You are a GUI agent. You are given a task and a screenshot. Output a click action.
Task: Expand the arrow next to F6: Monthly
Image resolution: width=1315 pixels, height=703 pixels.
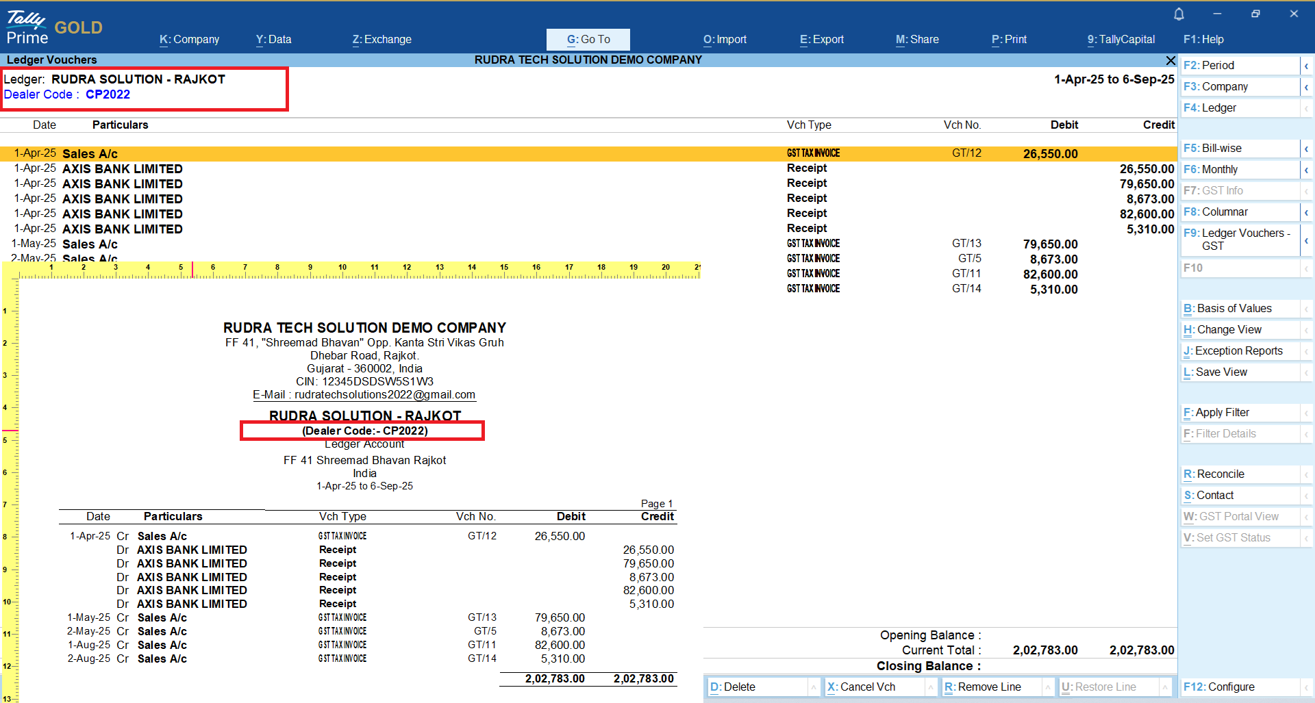pos(1306,170)
